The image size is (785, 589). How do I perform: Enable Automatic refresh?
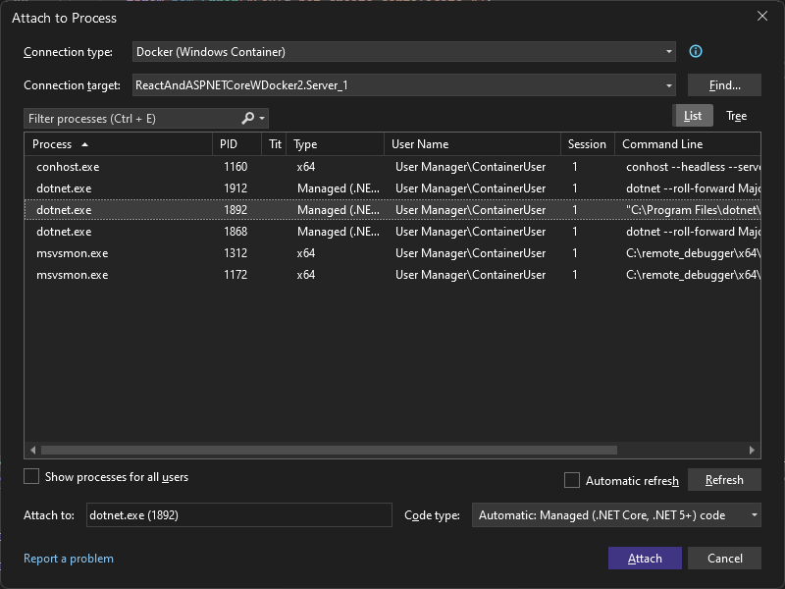572,481
